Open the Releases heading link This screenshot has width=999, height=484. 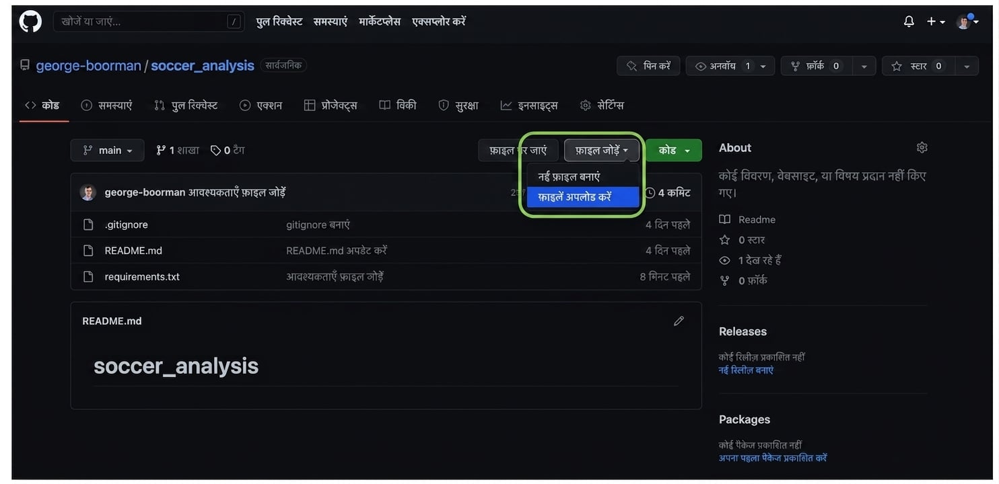point(743,331)
